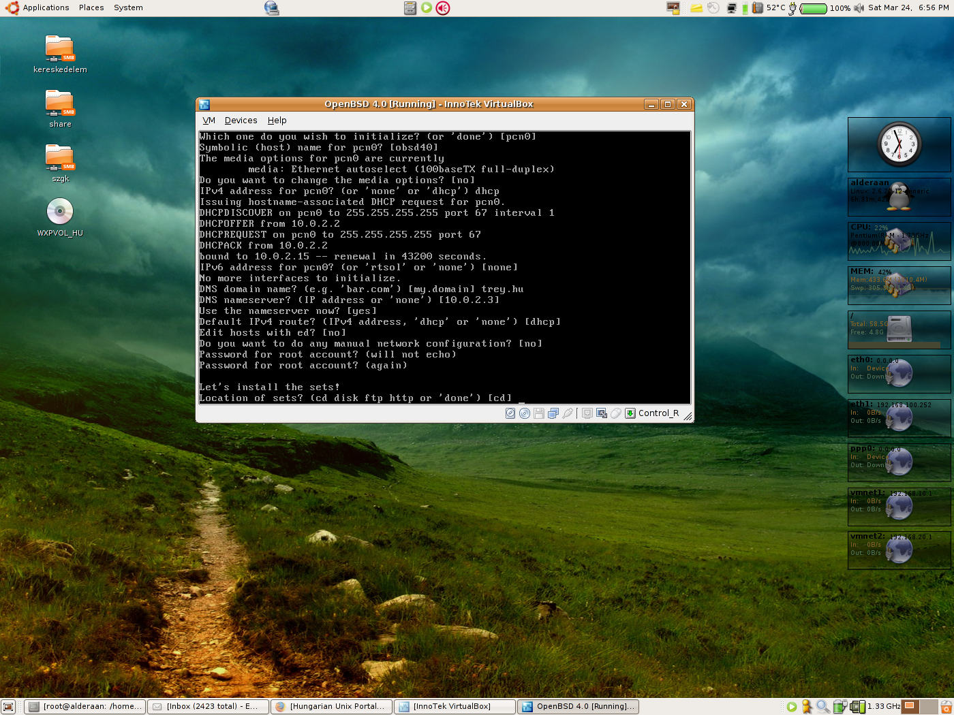The image size is (954, 715).
Task: Click the green play tray icon in bottom panel
Action: 792,707
